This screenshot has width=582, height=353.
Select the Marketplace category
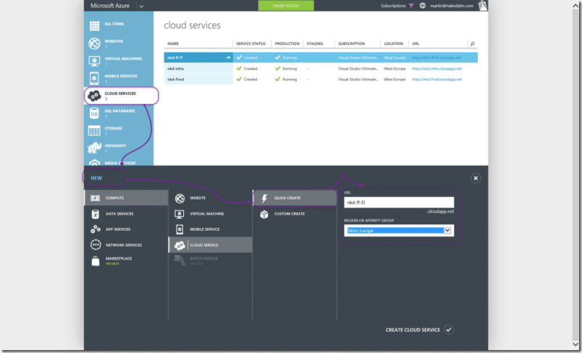[x=126, y=260]
